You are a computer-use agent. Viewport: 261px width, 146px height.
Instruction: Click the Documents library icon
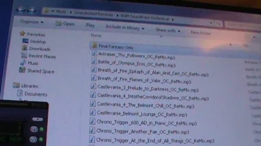(20, 93)
